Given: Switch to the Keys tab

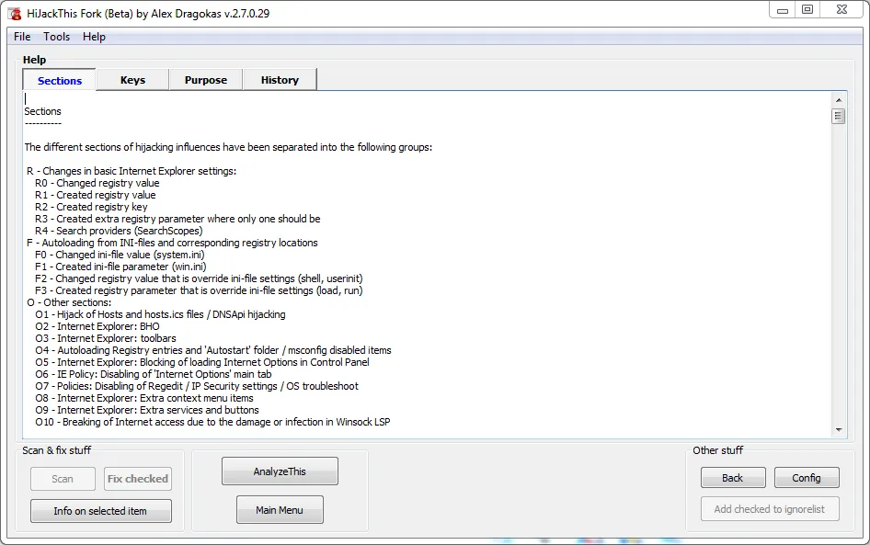Looking at the screenshot, I should [x=132, y=80].
